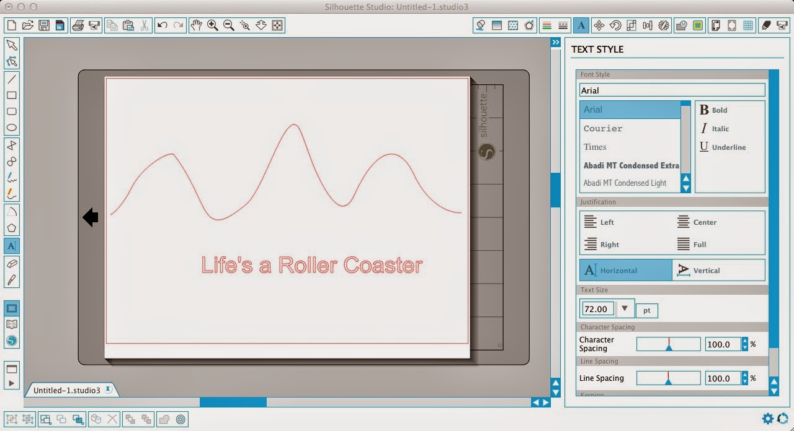Viewport: 794px width, 431px height.
Task: Open the Text tool
Action: tap(12, 246)
